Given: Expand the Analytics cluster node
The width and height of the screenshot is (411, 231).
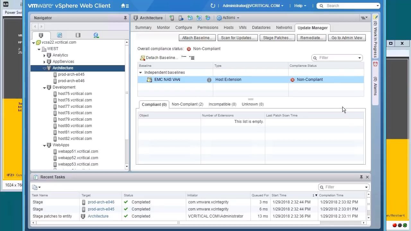Looking at the screenshot, I should click(x=44, y=55).
